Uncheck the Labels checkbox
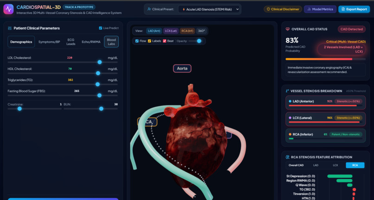The height and width of the screenshot is (200, 374). tap(149, 41)
